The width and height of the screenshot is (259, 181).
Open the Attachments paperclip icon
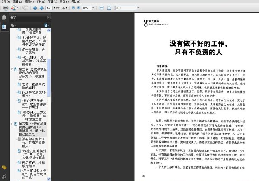coord(4,177)
